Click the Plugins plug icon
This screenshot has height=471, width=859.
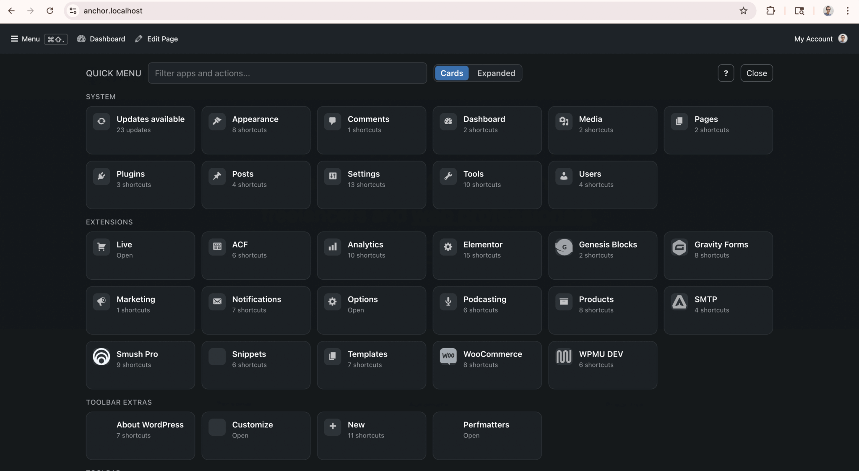pyautogui.click(x=102, y=176)
